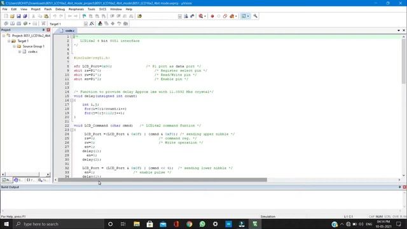Viewport: 407px width, 229px height.
Task: Open Options for Target magic wand icon
Action: [x=92, y=24]
